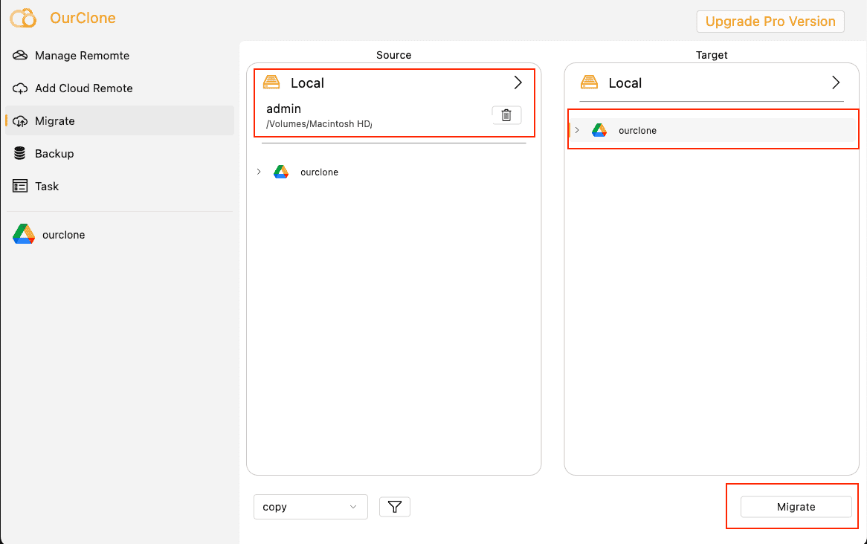This screenshot has height=544, width=867.
Task: Expand ourclone tree in Target panel
Action: (x=577, y=131)
